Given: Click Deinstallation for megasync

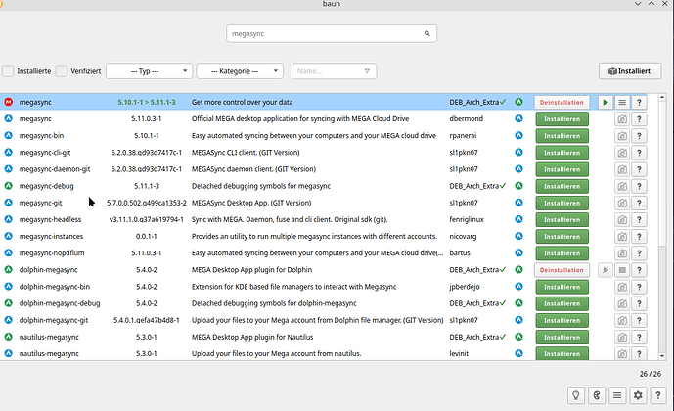Looking at the screenshot, I should click(x=562, y=103).
